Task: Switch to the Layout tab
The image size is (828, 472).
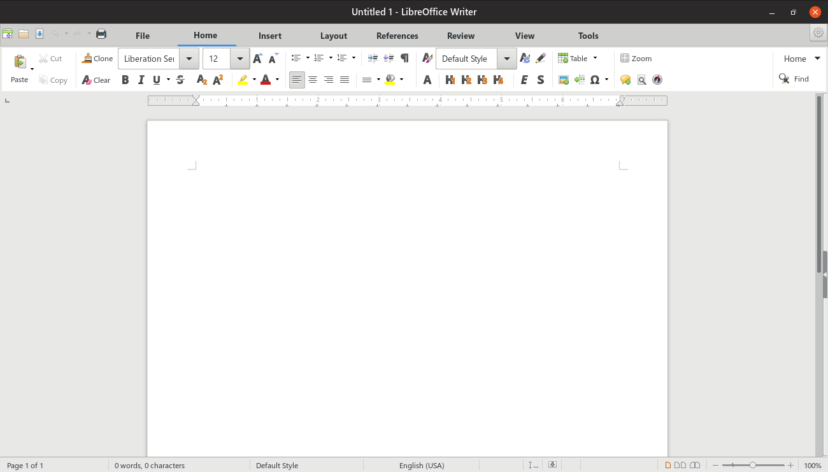Action: (x=334, y=36)
